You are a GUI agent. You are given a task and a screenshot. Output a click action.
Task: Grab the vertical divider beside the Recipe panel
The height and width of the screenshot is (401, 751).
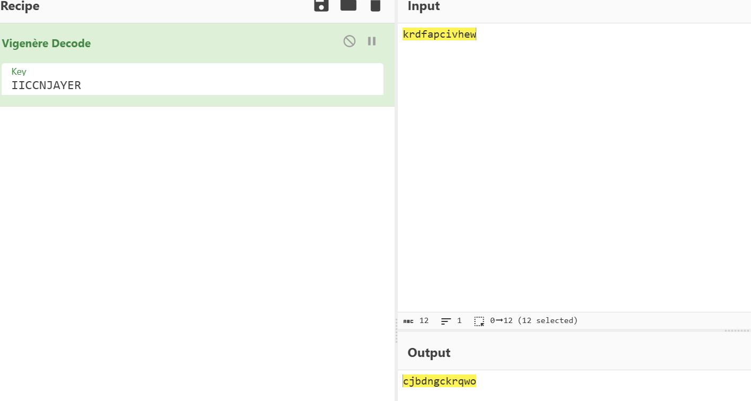(396, 334)
